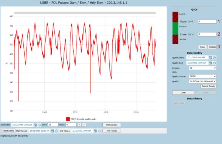Open the Quality End clock time picker
The height and width of the screenshot is (144, 222).
point(215,63)
